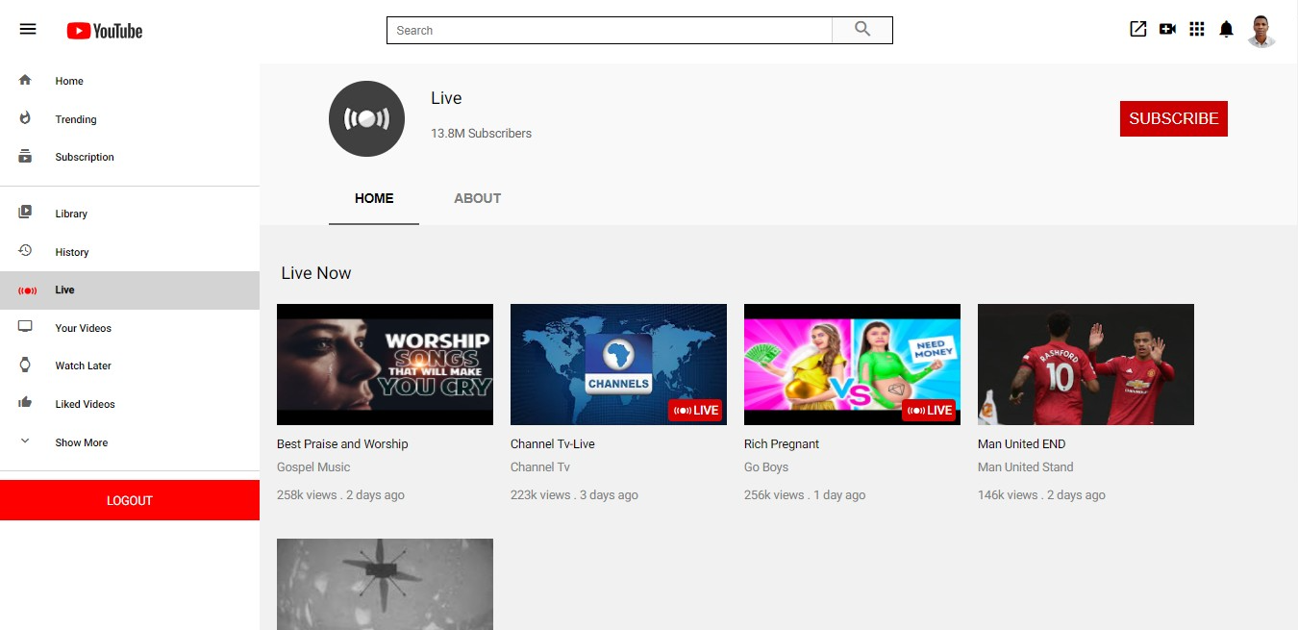Click the 'Live Now' section heading

tap(316, 273)
